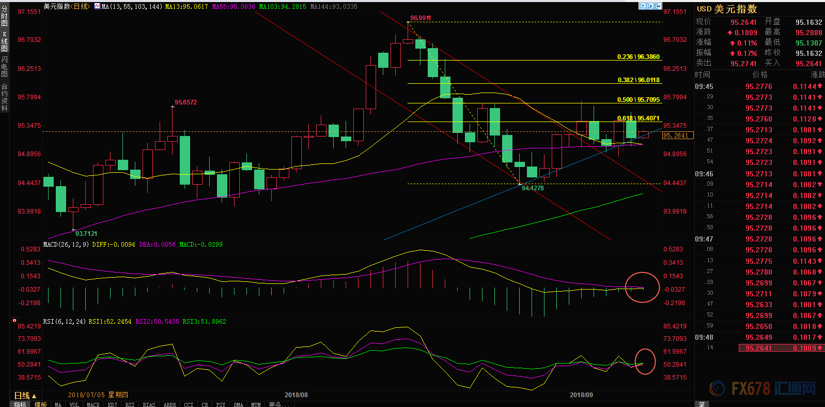Select the 09:48 tick row priced 95.2649

759,337
